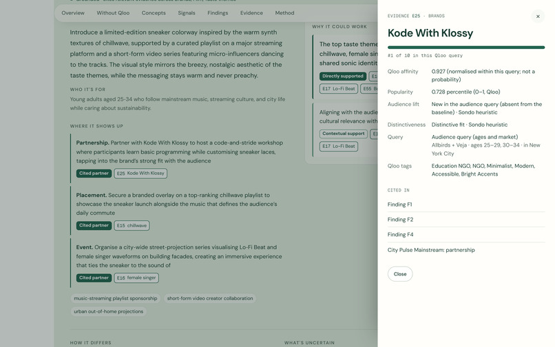Click the Popularity value 0.728 percentile

click(465, 92)
